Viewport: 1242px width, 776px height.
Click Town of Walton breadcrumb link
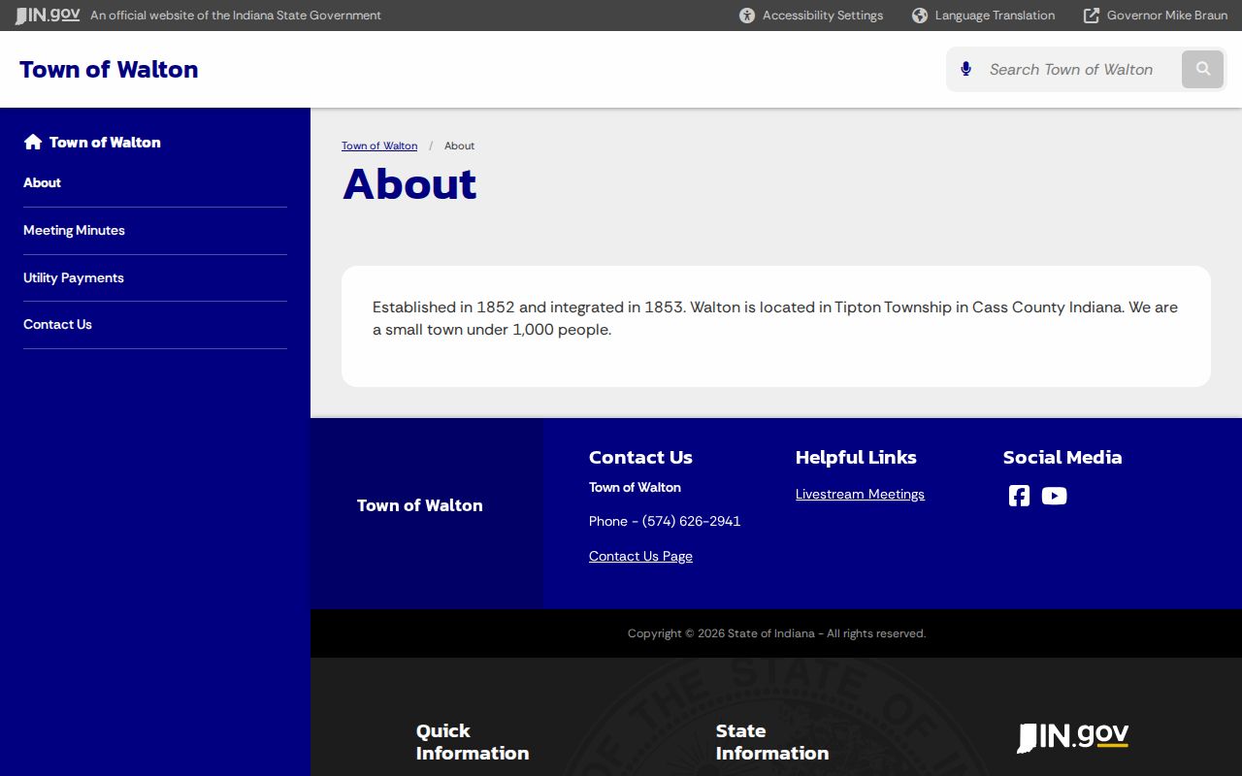pos(379,145)
